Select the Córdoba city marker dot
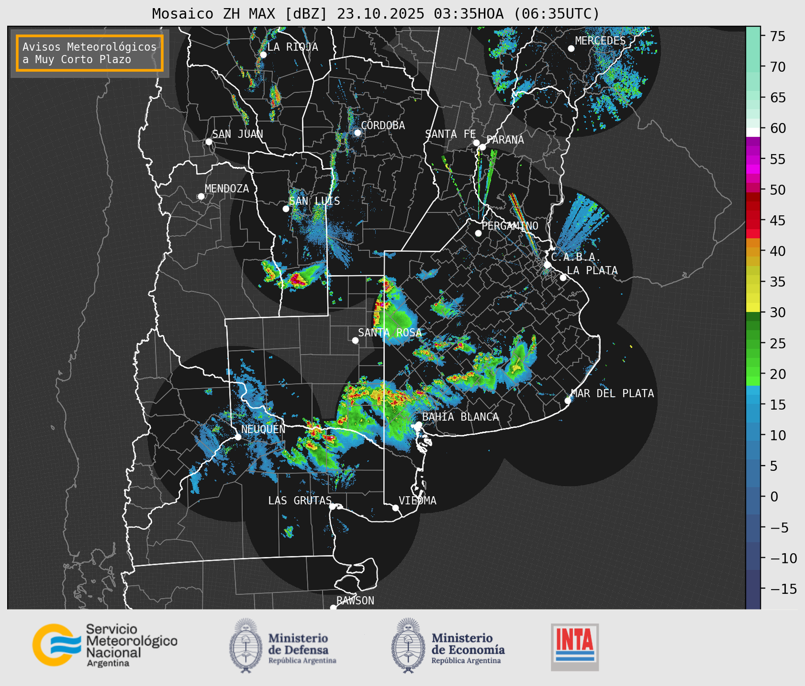Screen dimensions: 805x686 point(357,133)
